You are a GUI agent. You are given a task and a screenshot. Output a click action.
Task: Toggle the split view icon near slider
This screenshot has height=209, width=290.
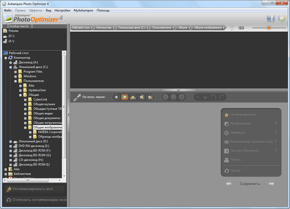point(241,28)
